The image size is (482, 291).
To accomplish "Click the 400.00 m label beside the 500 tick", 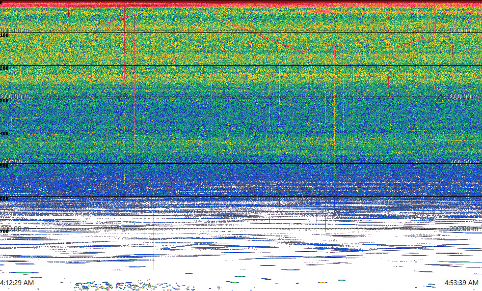I will pos(15,162).
